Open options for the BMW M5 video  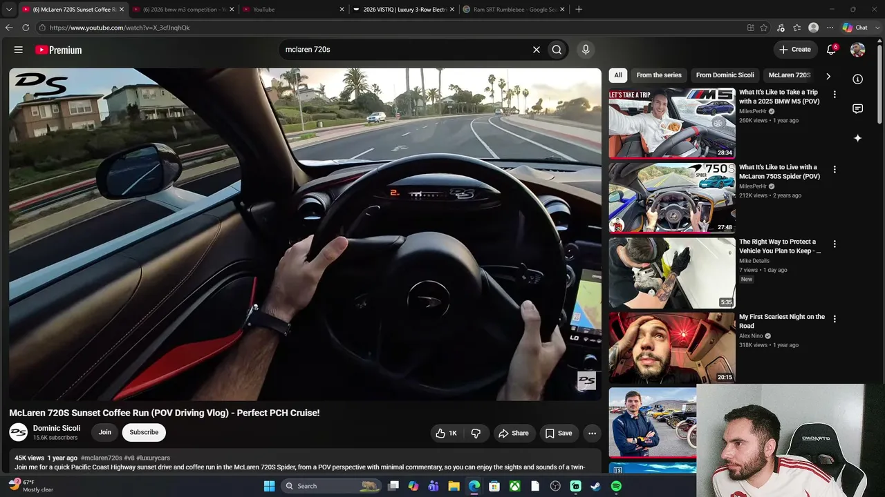(x=835, y=95)
